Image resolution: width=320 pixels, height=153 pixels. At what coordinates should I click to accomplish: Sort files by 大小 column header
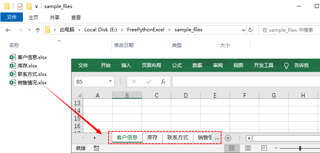pos(225,45)
